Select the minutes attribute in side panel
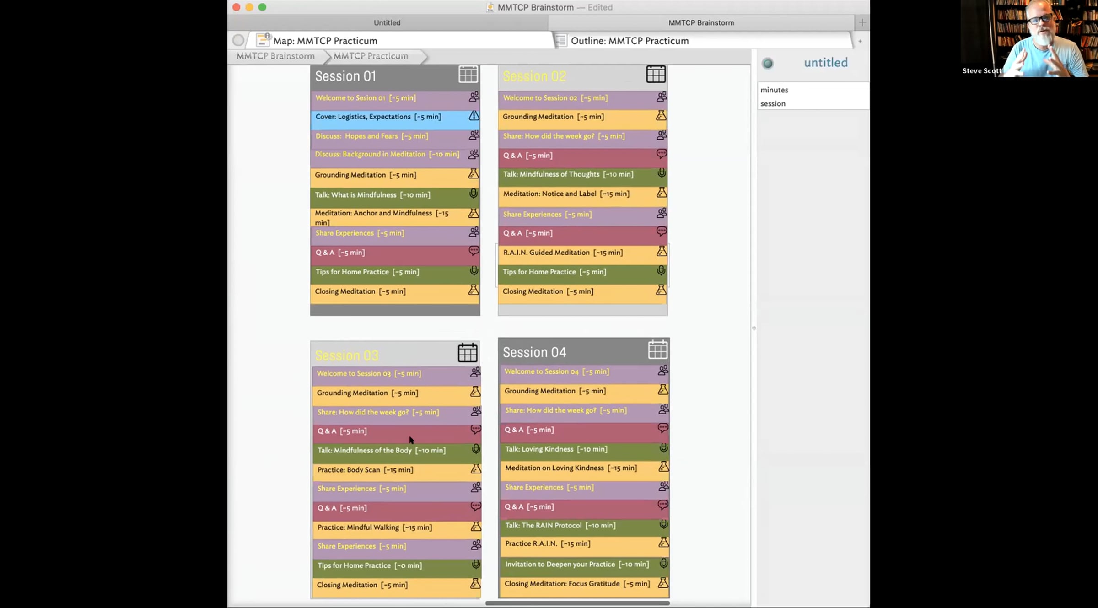The height and width of the screenshot is (608, 1098). (x=774, y=90)
